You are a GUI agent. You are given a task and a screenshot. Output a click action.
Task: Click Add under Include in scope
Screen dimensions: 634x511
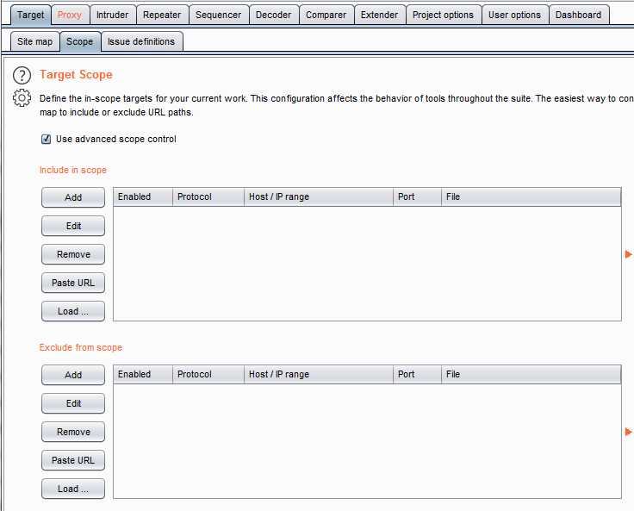tap(73, 197)
